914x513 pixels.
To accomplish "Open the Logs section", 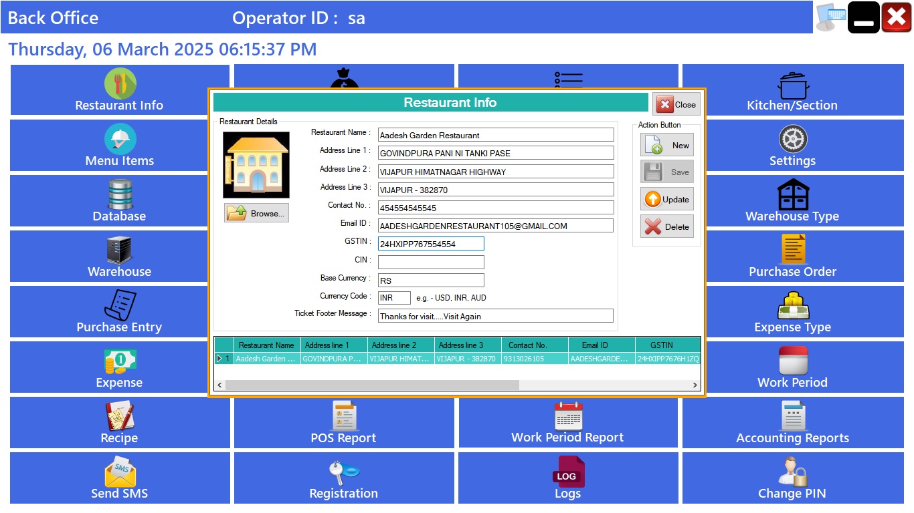I will pyautogui.click(x=567, y=478).
